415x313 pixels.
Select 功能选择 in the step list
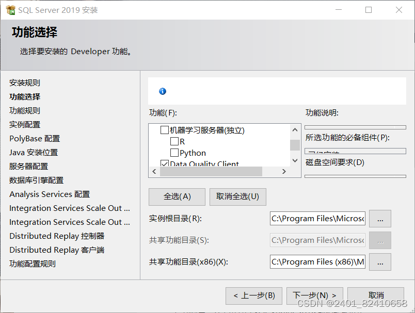[25, 97]
